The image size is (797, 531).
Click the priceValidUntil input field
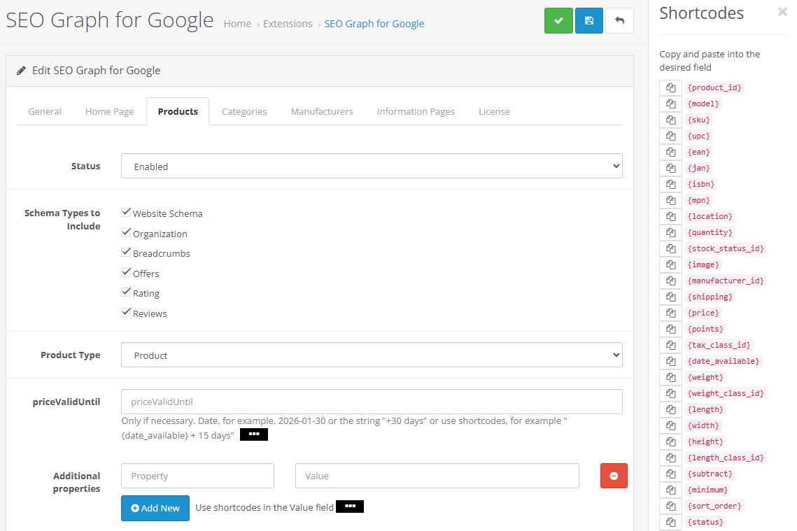(372, 402)
